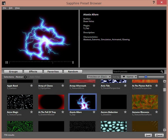Viewport: 168px width, 140px height.
Task: Pause the preset preview playback
Action: [7, 62]
